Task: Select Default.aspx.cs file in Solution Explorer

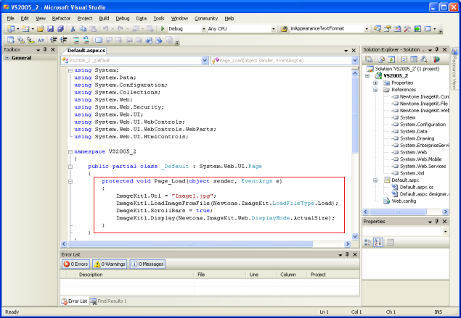Action: click(416, 187)
